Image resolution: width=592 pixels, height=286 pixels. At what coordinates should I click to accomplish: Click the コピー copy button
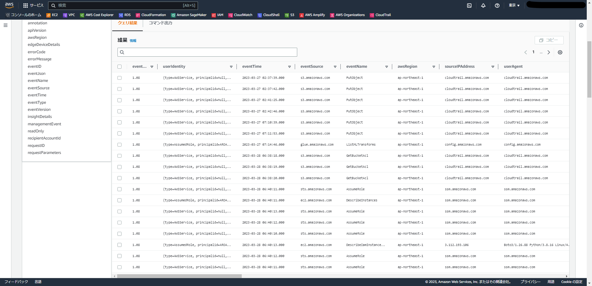click(x=549, y=40)
